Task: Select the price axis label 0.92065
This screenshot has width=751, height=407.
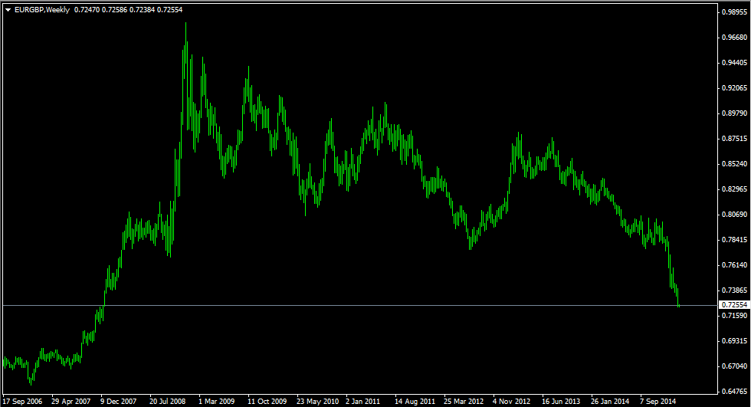Action: point(734,88)
